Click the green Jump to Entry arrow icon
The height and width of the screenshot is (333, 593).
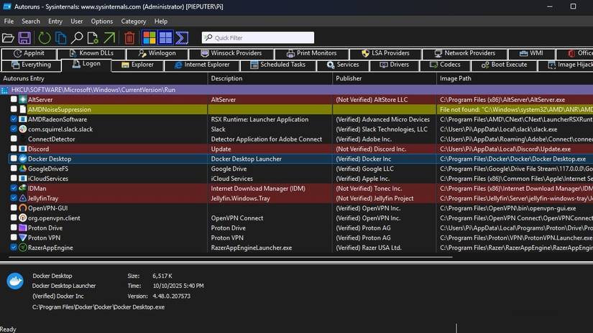point(109,37)
